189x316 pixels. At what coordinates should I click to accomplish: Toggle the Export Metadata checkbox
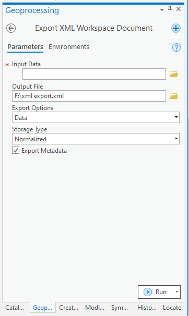(x=16, y=150)
